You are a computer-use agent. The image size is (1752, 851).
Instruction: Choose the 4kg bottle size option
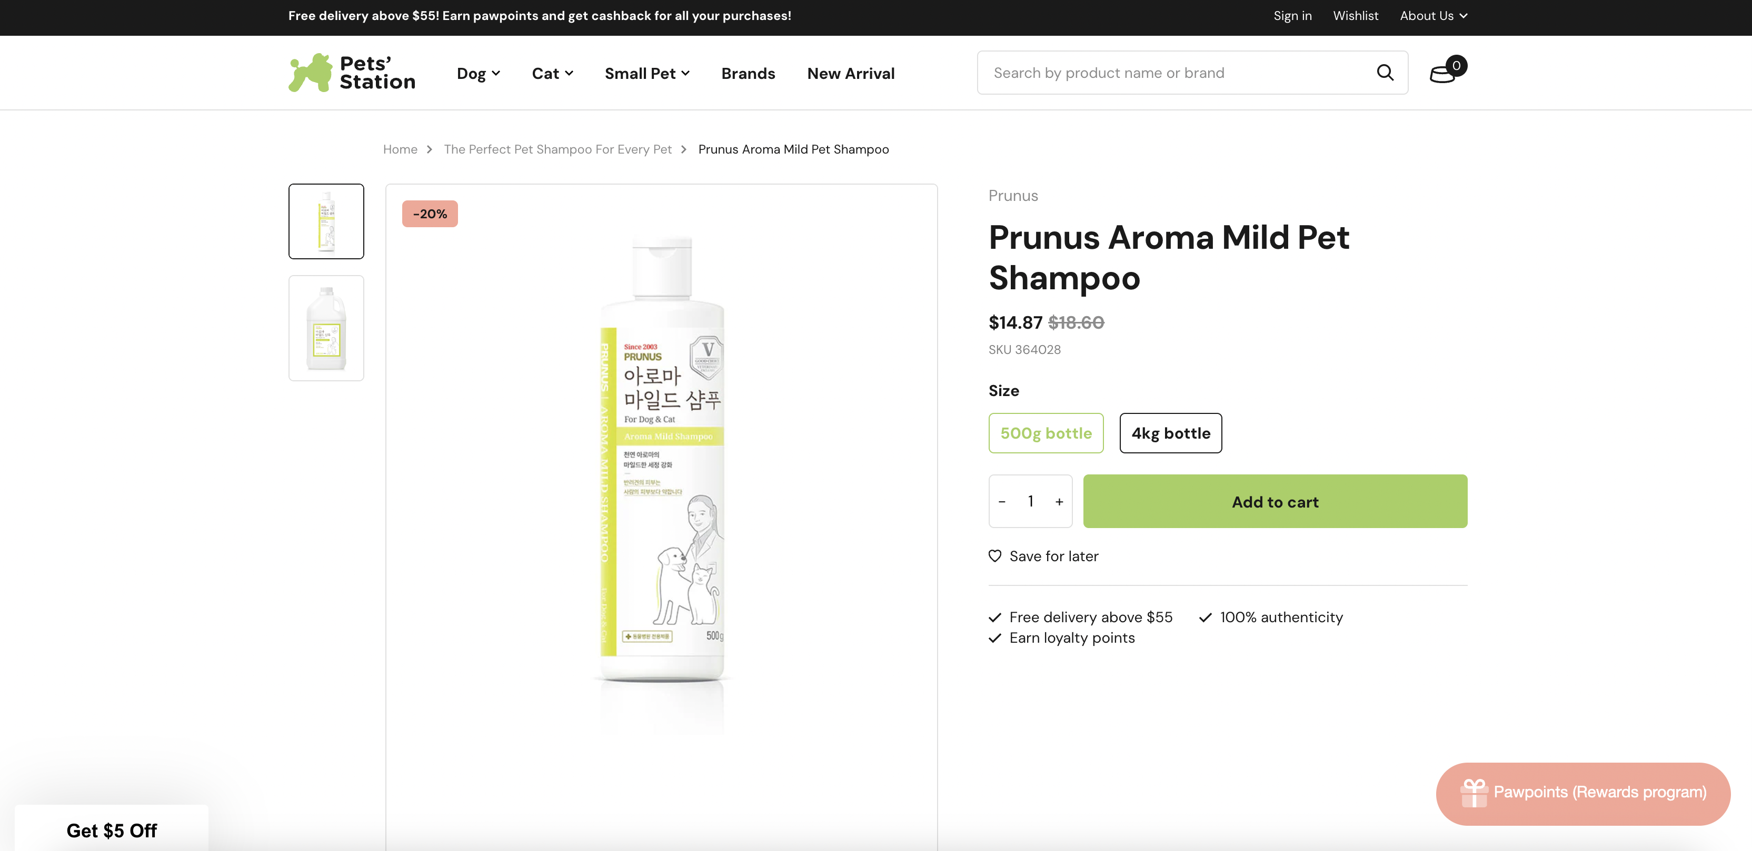[x=1170, y=433]
